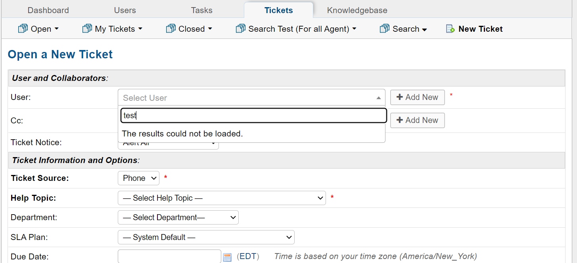Open the Select Help Topic dropdown
This screenshot has width=577, height=263.
click(222, 198)
